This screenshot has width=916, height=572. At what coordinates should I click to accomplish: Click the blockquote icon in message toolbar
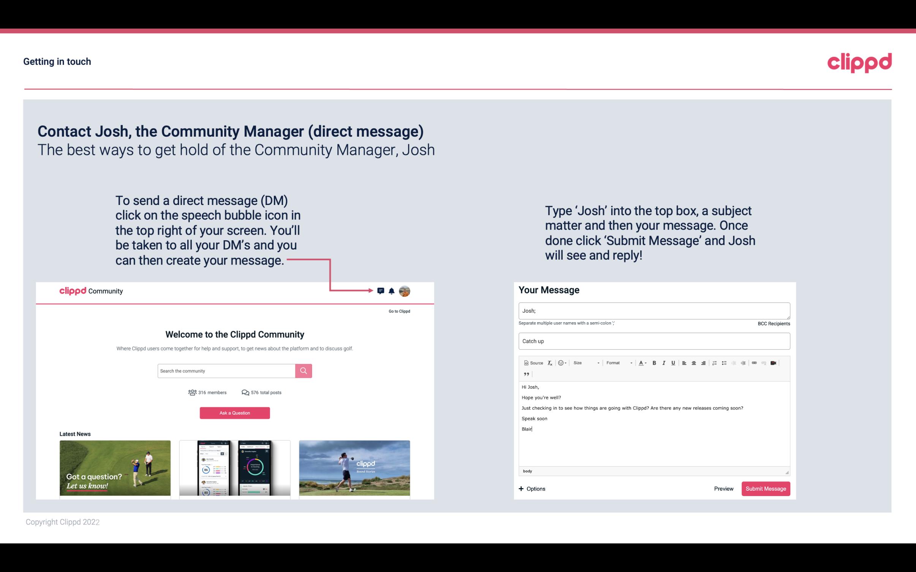[x=525, y=373]
